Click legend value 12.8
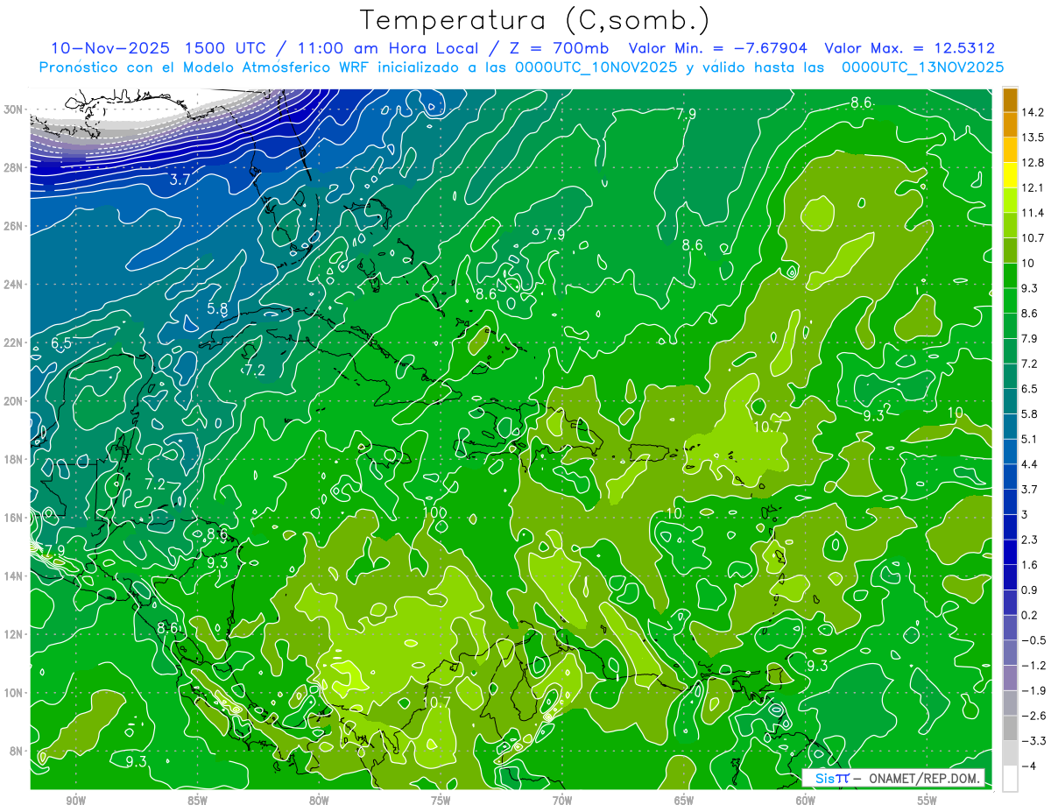 coord(1034,162)
